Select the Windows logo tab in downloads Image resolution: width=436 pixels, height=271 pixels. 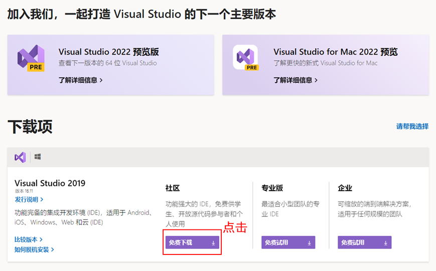38,157
